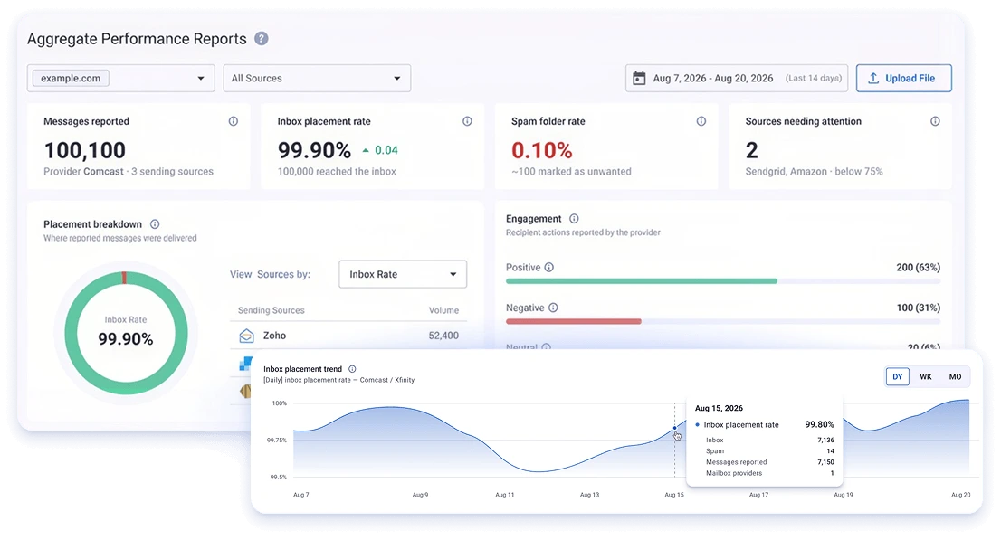Image resolution: width=1001 pixels, height=540 pixels.
Task: Click the Mailbox providers row in tooltip
Action: 770,474
